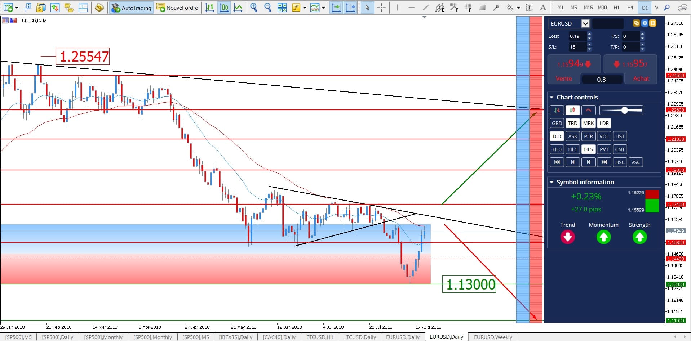
Task: Toggle the GRD grid button
Action: [x=557, y=123]
